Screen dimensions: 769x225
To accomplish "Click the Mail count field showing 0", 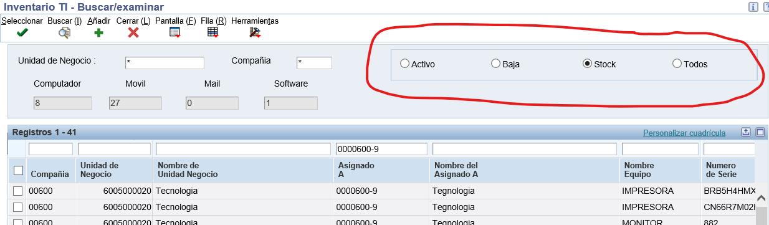I will 212,103.
